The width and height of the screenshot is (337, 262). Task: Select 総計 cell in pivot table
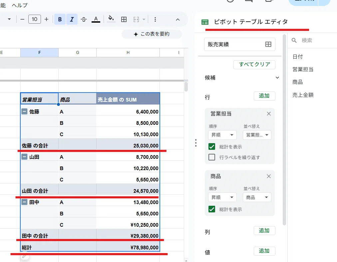pyautogui.click(x=40, y=246)
